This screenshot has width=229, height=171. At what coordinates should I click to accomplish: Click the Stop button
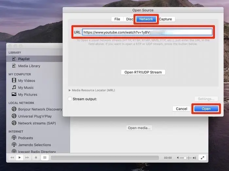click(x=36, y=158)
